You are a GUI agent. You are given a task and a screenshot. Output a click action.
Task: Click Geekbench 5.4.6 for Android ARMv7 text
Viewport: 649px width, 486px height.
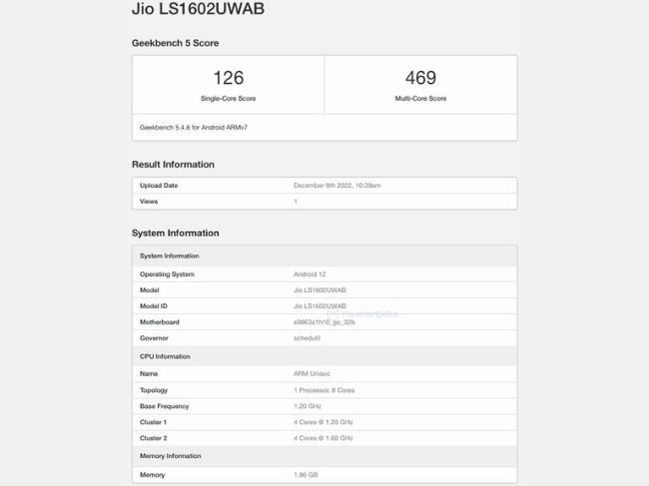click(x=194, y=128)
